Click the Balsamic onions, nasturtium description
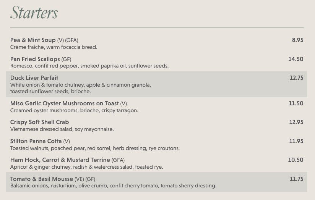Image resolution: width=315 pixels, height=200 pixels. pyautogui.click(x=113, y=186)
